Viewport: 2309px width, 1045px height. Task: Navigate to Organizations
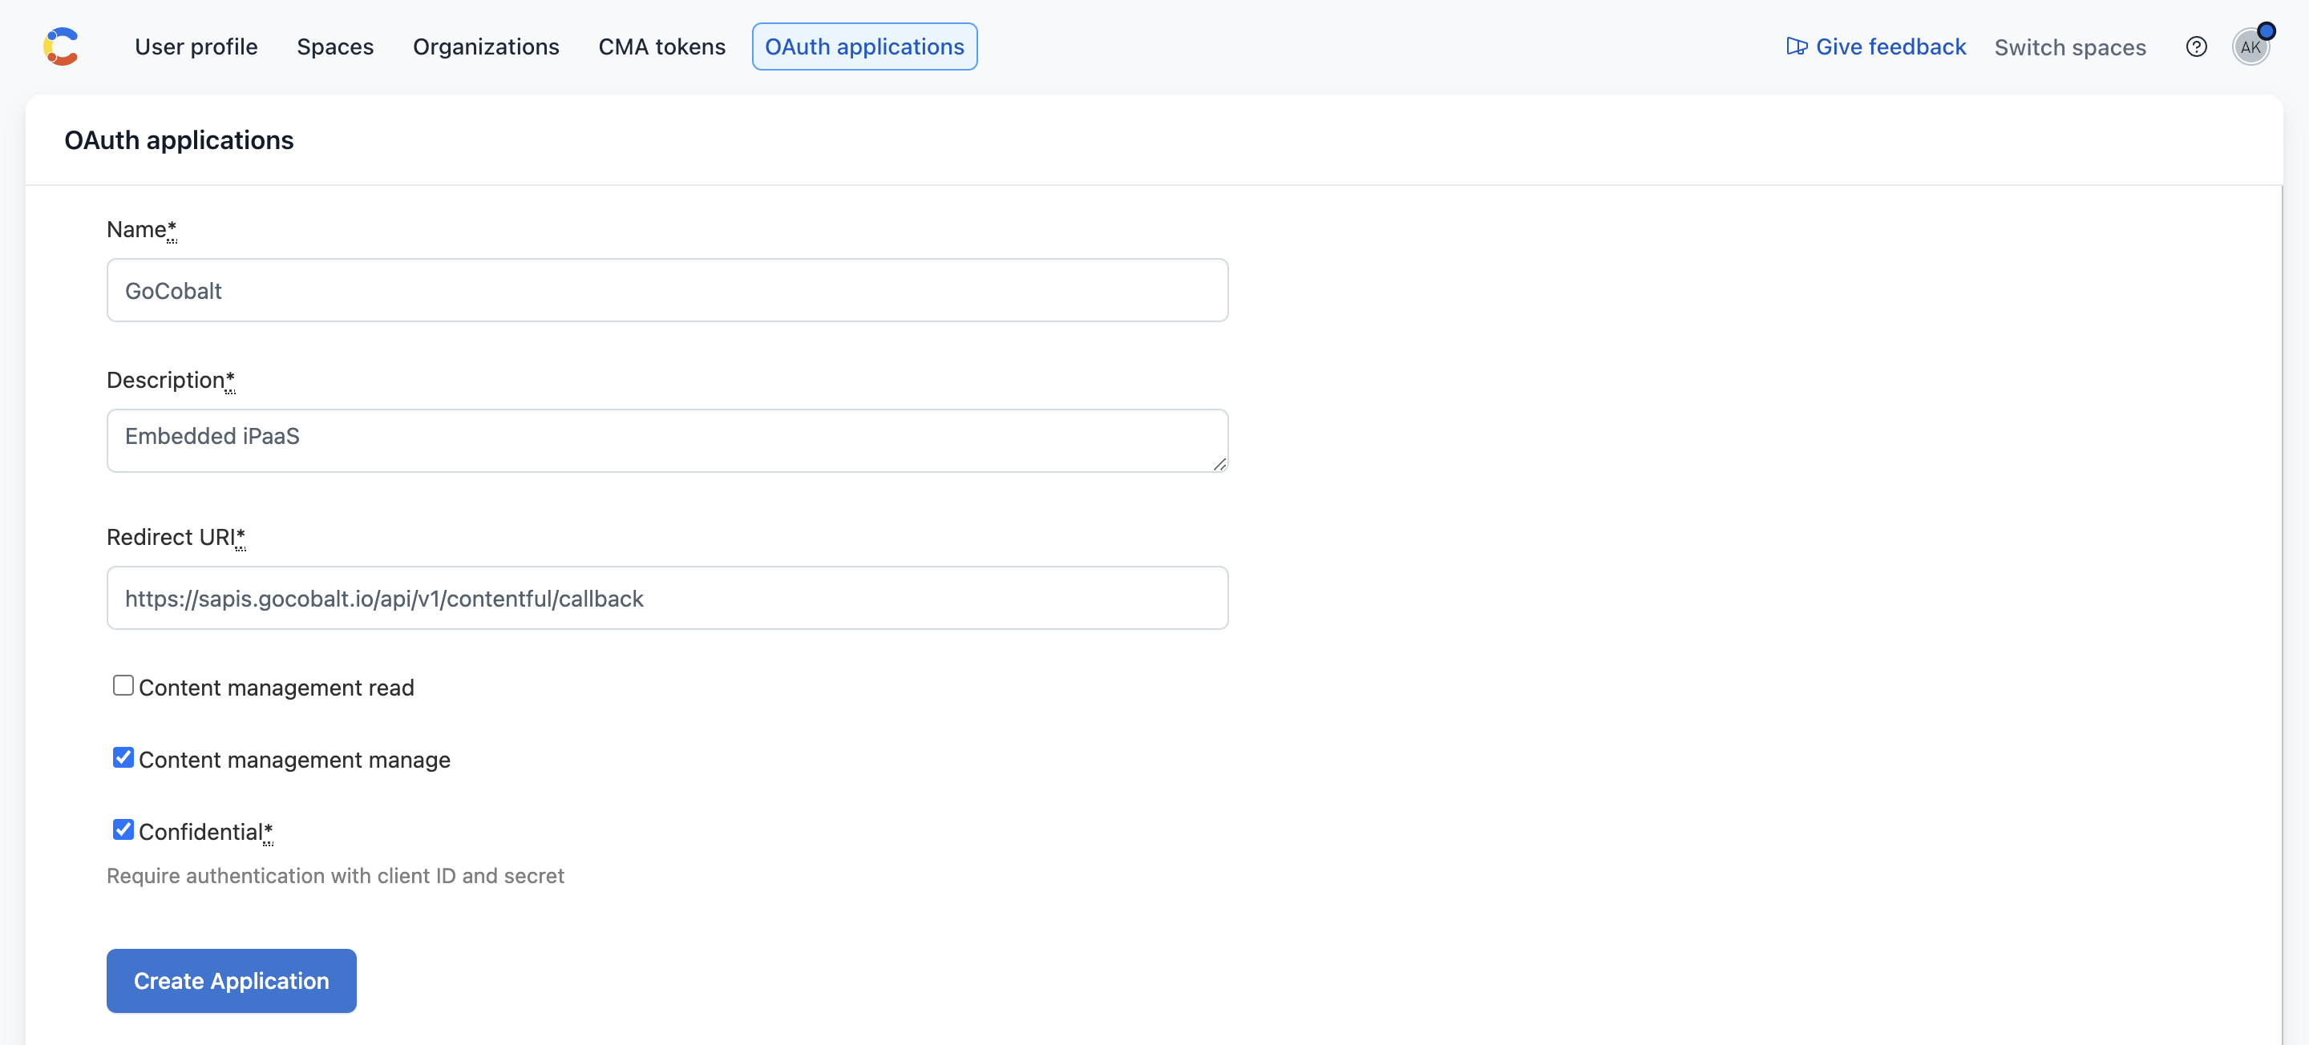tap(485, 46)
